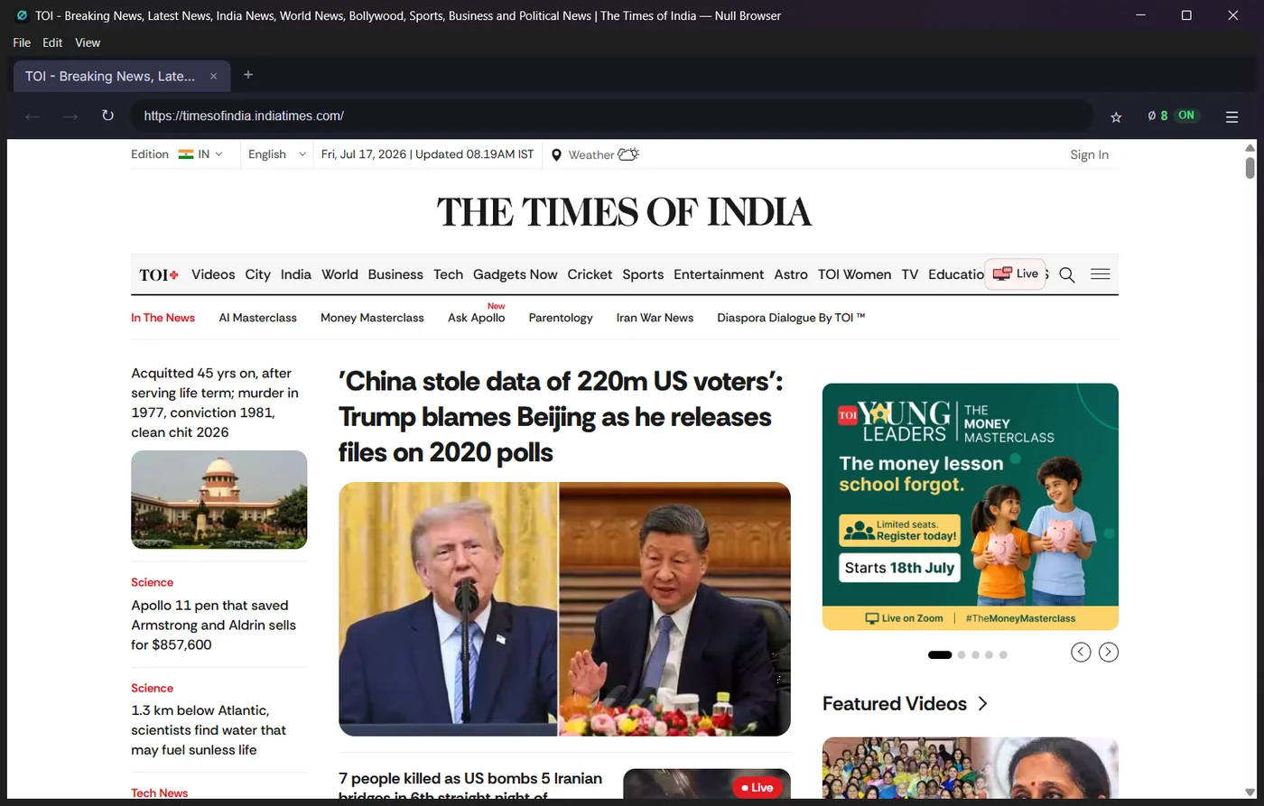Image resolution: width=1264 pixels, height=806 pixels.
Task: Click the Young Leaders Money Masterclass banner
Action: [x=970, y=506]
